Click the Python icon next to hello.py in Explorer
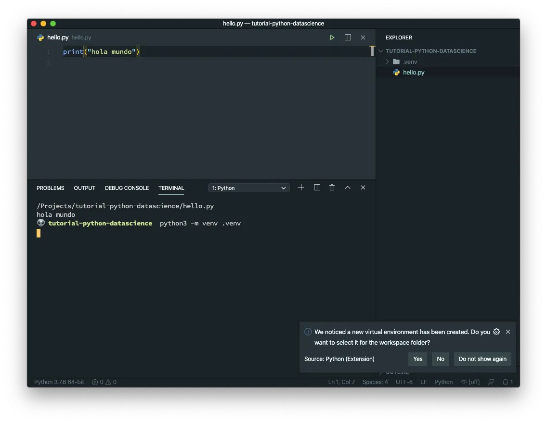This screenshot has width=547, height=423. [396, 73]
